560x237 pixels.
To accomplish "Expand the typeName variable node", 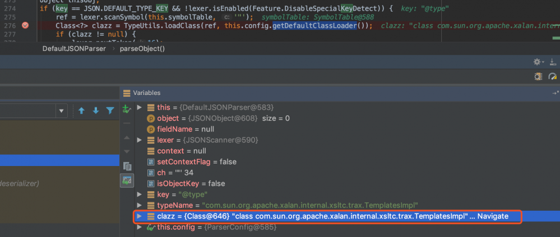I will tap(140, 206).
